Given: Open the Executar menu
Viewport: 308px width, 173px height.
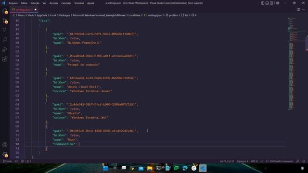Looking at the screenshot, I should click(x=66, y=3).
